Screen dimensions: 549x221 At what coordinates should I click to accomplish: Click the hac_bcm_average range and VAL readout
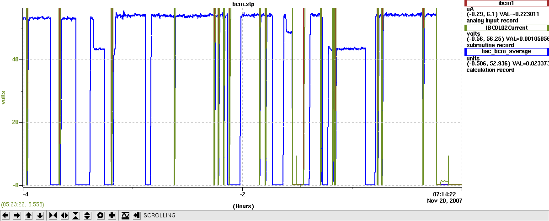pyautogui.click(x=507, y=64)
